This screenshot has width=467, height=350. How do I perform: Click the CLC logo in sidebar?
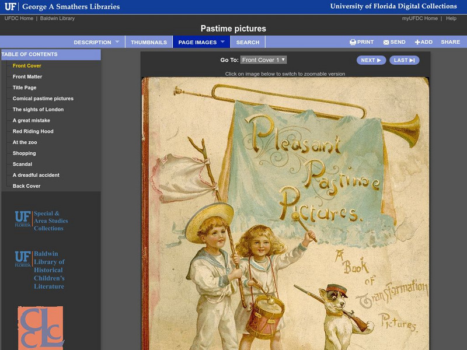point(40,328)
